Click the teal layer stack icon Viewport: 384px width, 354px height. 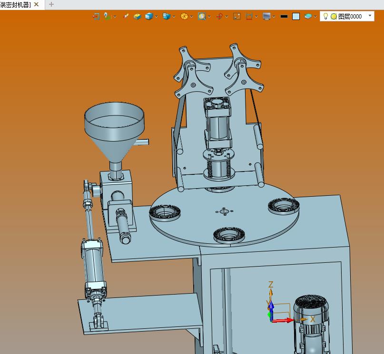(x=308, y=16)
